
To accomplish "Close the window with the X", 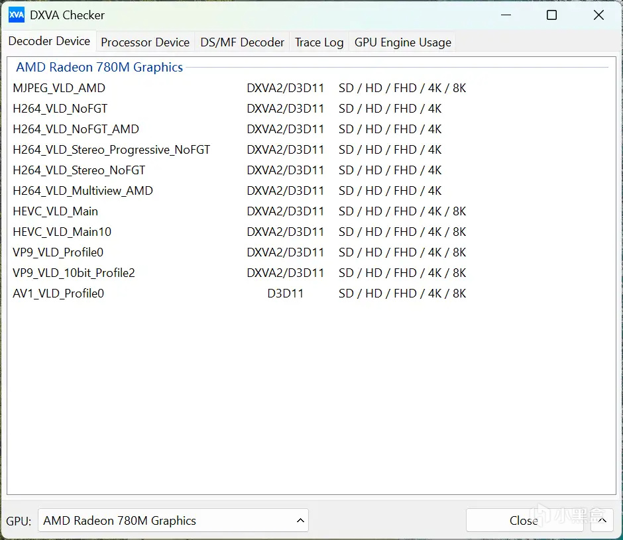I will tap(598, 15).
